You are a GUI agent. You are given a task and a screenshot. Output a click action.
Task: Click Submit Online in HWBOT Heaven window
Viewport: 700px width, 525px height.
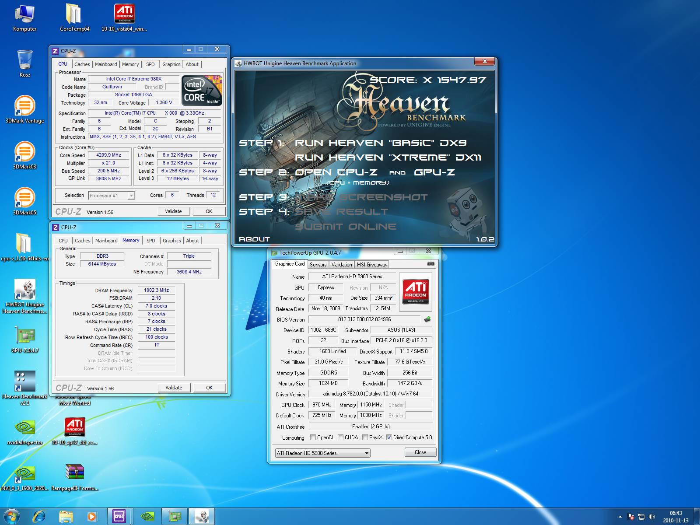point(346,227)
